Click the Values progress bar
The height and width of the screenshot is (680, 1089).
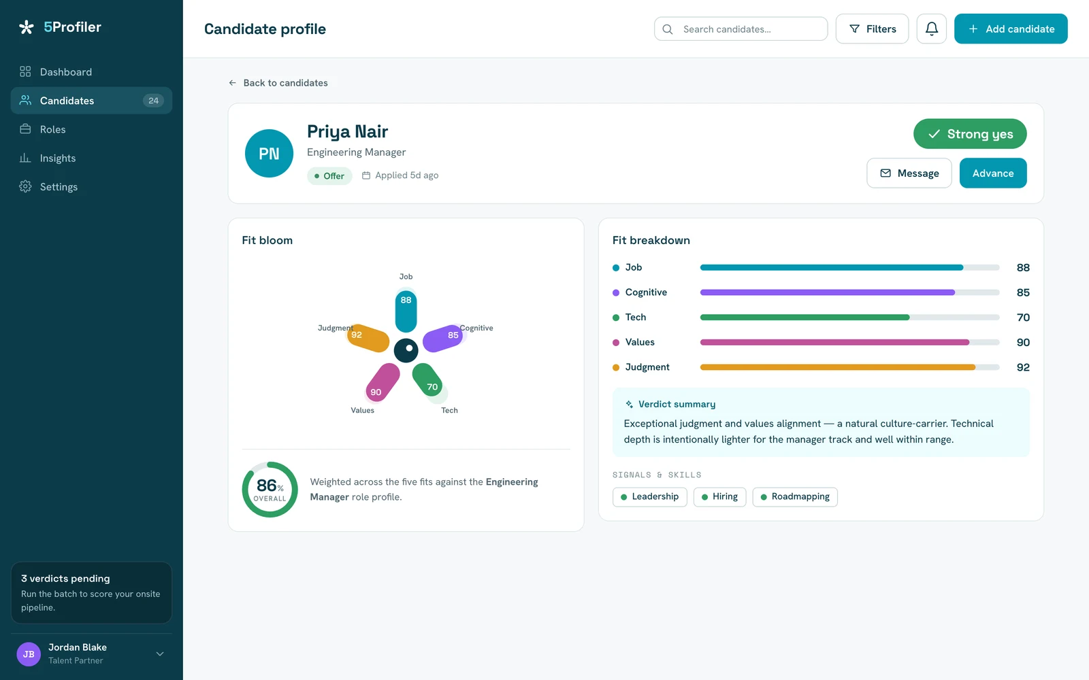tap(849, 343)
